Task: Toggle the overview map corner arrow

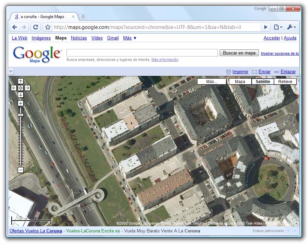Action: click(x=297, y=224)
